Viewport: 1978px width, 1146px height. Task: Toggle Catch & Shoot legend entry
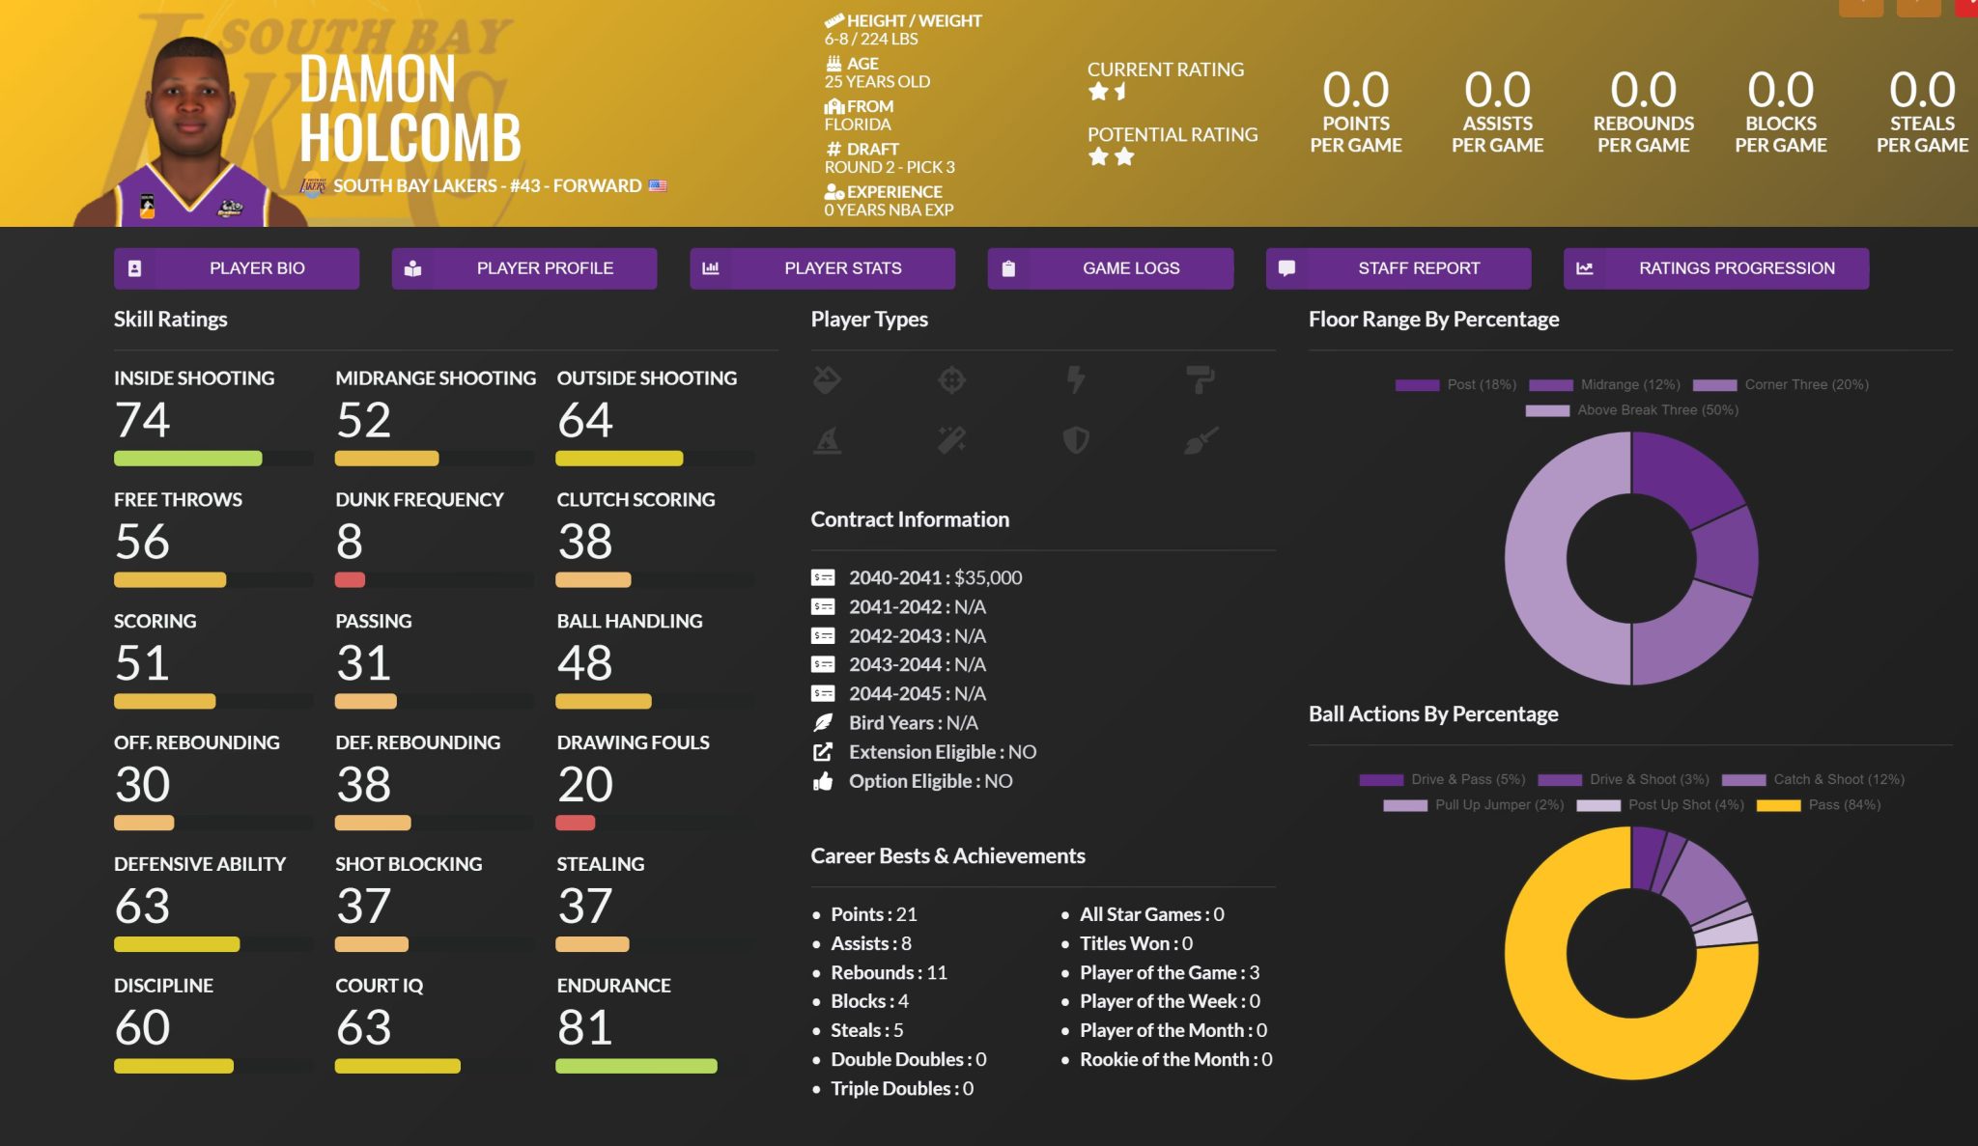pos(1813,779)
